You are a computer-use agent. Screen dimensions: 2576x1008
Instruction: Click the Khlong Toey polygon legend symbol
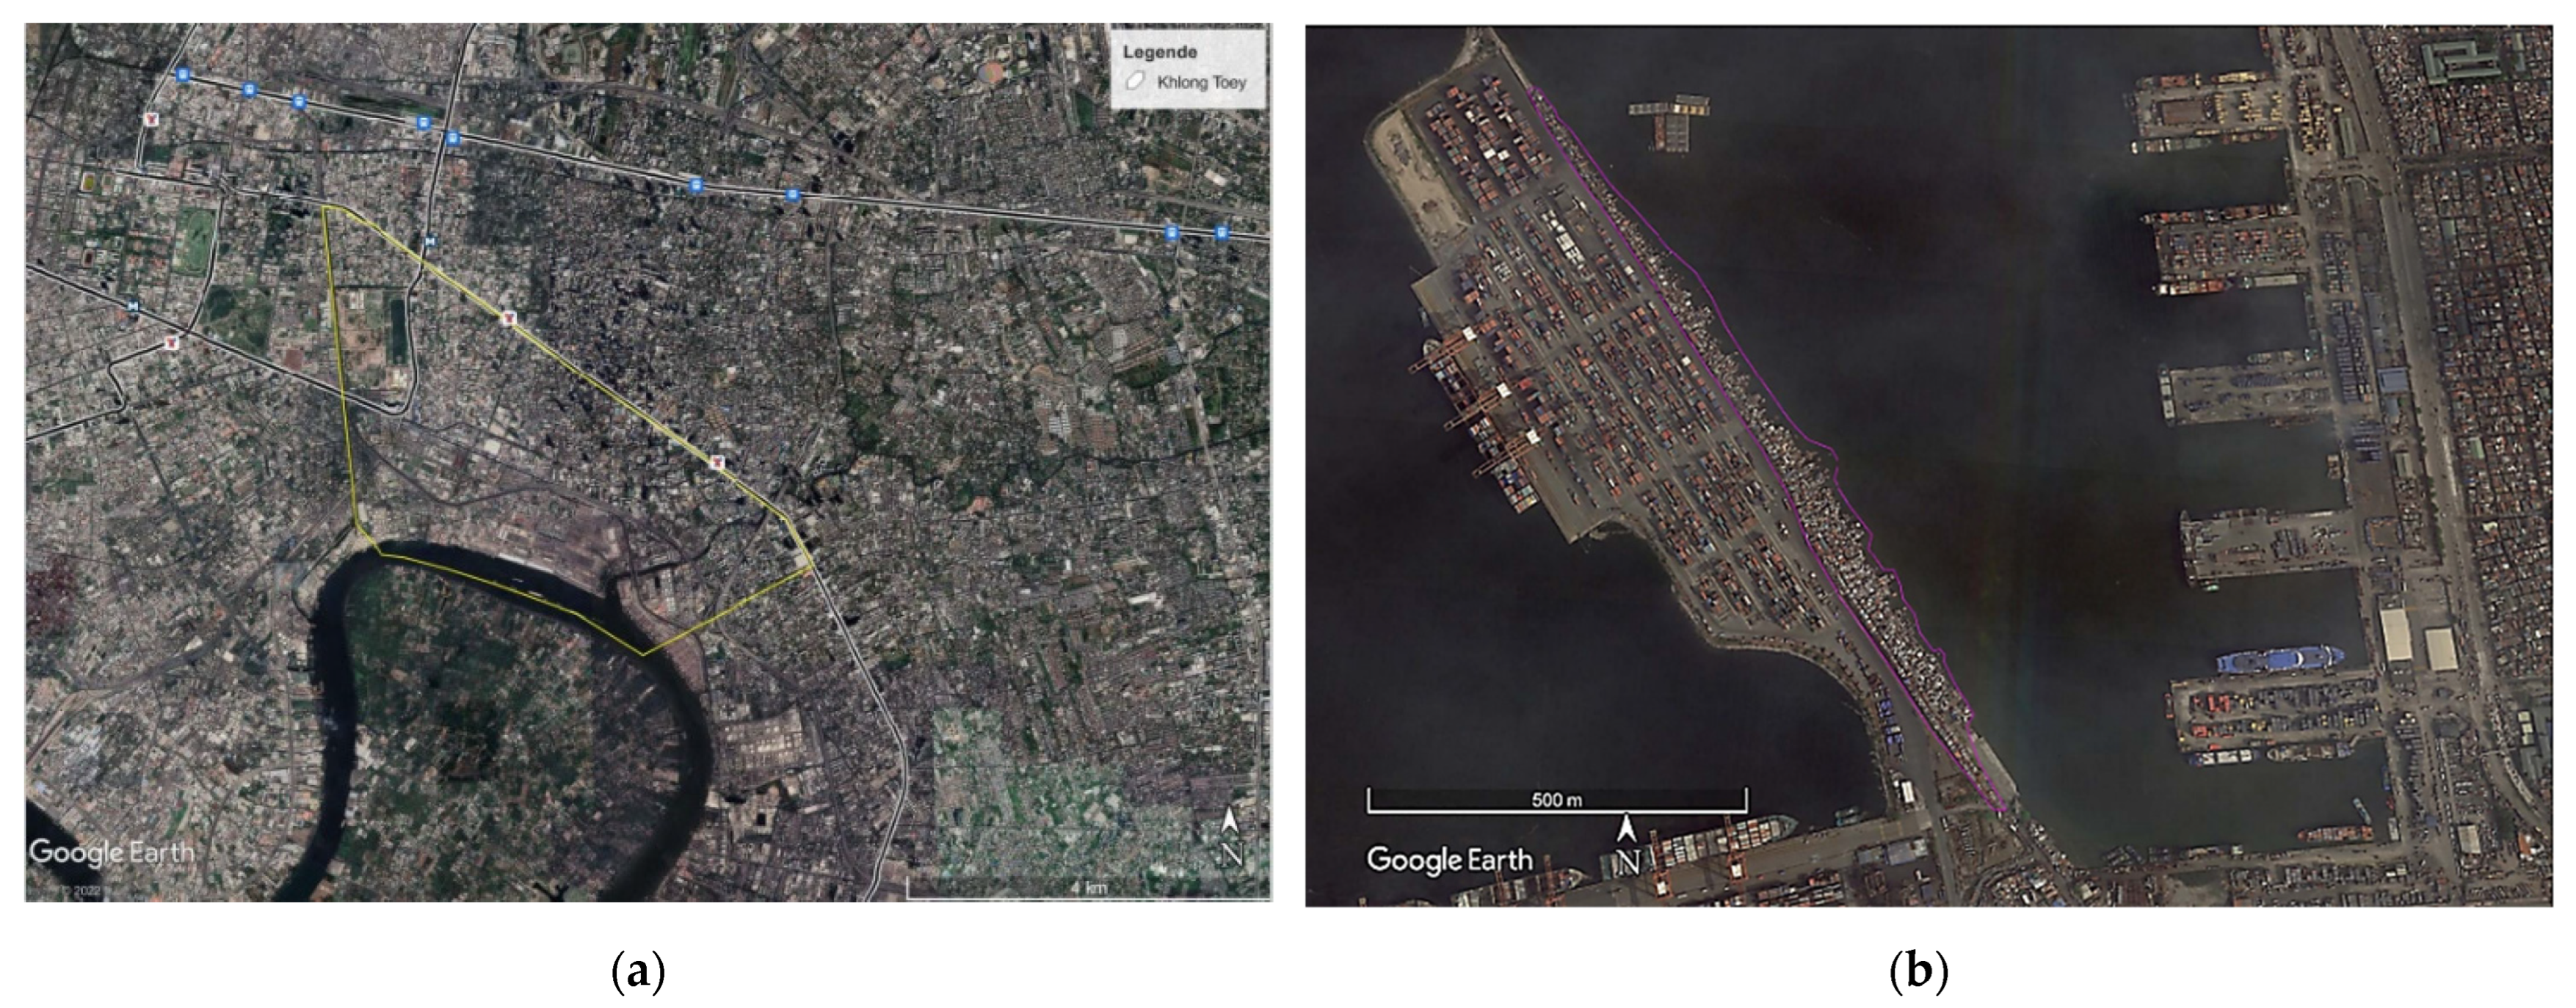1135,82
